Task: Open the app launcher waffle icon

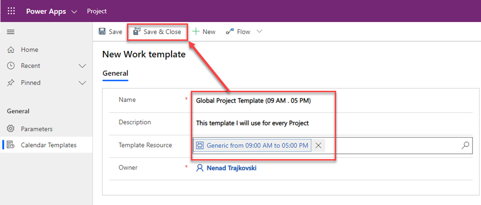Action: click(11, 11)
